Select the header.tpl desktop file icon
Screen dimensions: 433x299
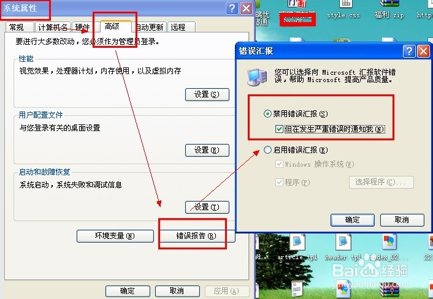tap(343, 247)
